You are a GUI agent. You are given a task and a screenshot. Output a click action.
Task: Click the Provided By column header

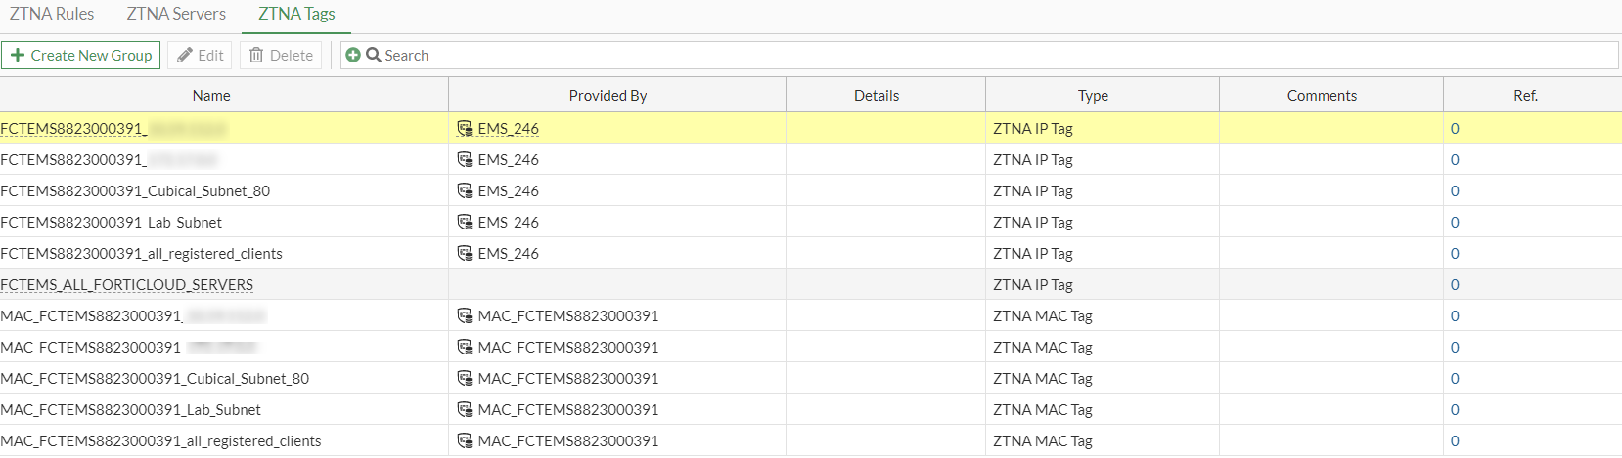coord(608,96)
